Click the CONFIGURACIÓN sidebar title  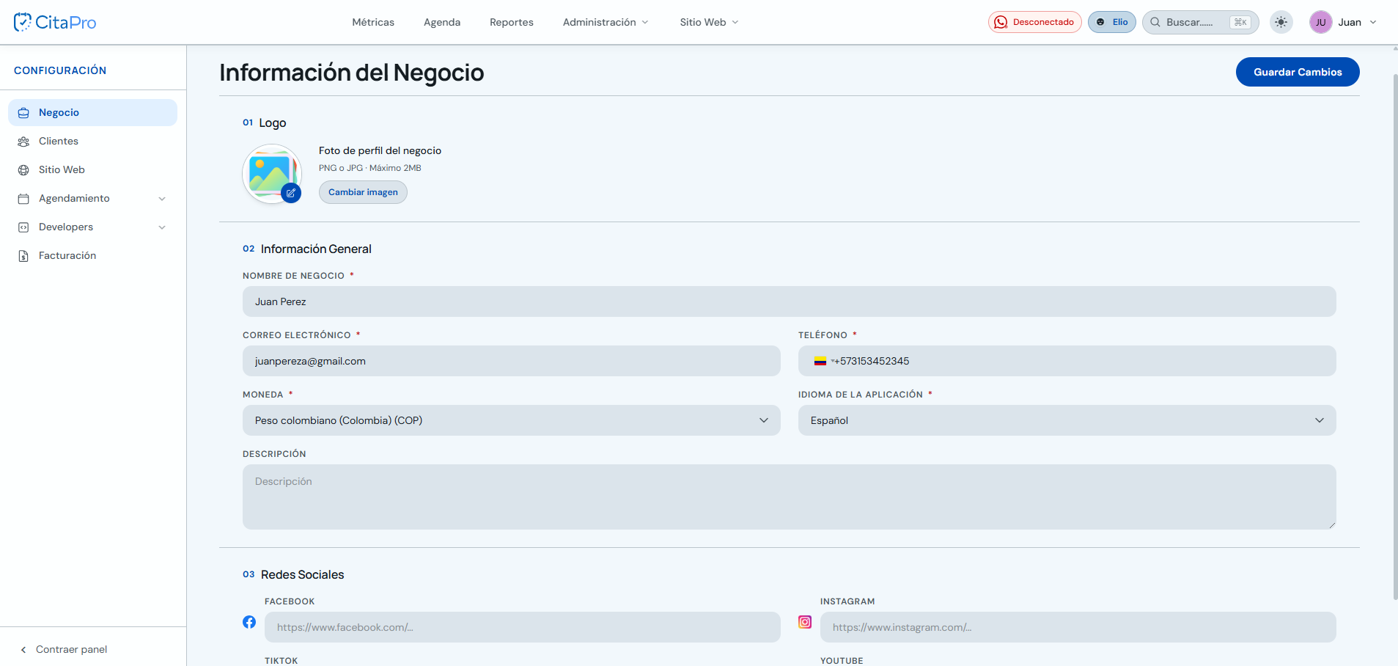point(60,70)
